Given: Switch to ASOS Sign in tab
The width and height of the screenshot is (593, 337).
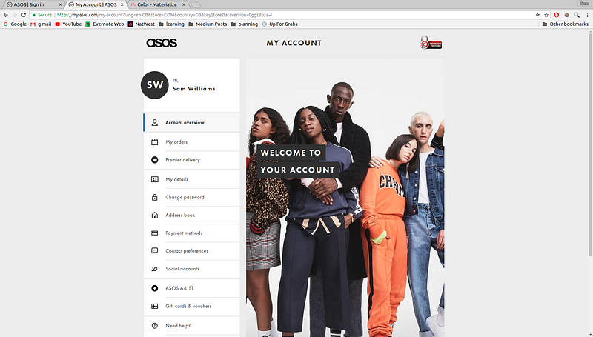Looking at the screenshot, I should (33, 4).
